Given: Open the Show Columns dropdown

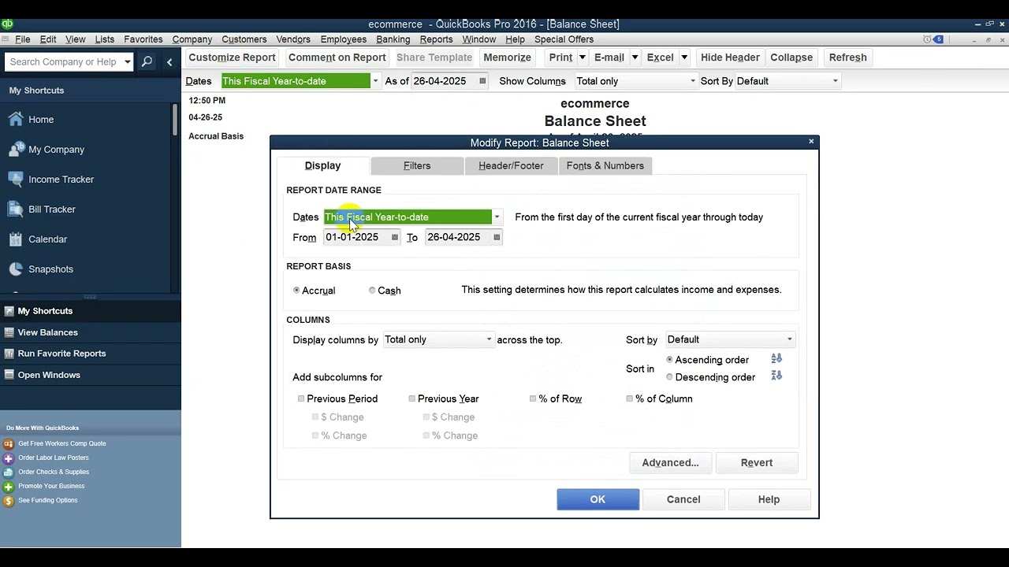Looking at the screenshot, I should pyautogui.click(x=693, y=81).
